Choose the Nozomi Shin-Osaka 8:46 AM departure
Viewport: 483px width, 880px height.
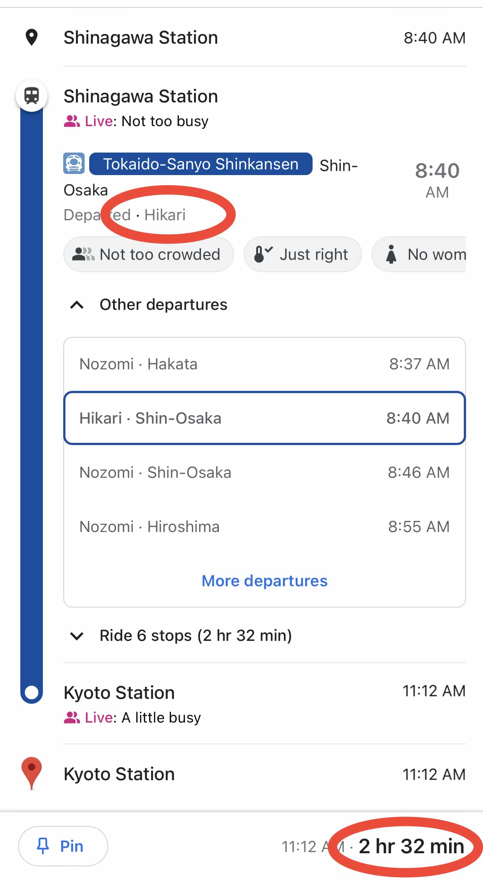(264, 473)
